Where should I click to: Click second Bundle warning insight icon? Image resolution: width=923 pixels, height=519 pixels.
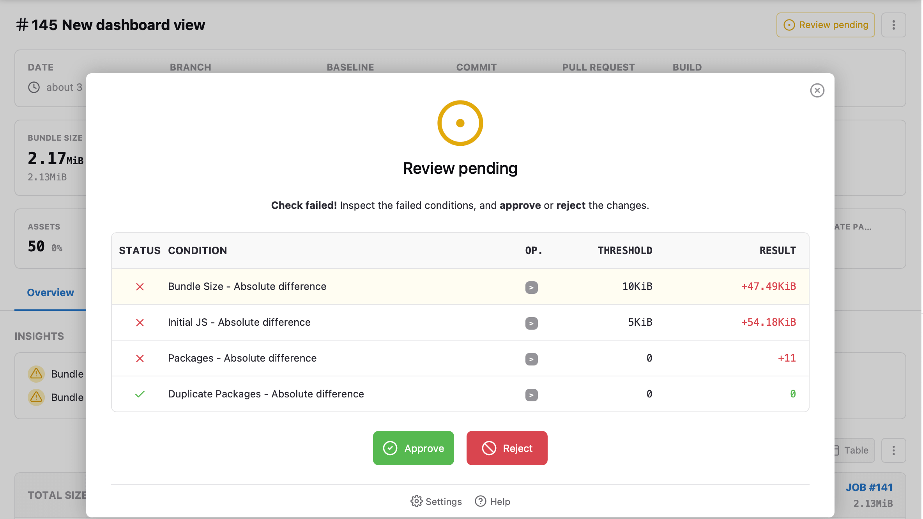(36, 397)
